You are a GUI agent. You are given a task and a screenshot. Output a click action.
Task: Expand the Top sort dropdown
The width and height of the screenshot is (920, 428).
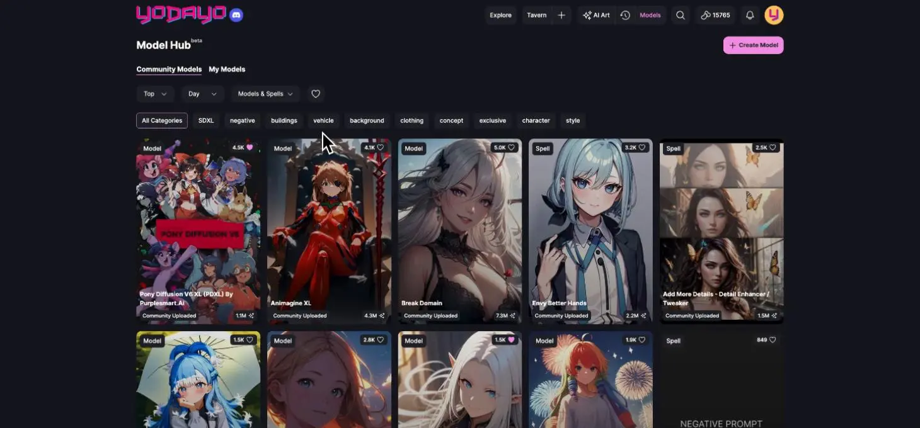click(155, 94)
